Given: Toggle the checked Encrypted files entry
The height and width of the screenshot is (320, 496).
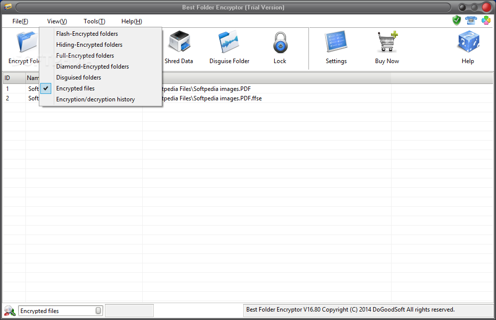Looking at the screenshot, I should [100, 88].
